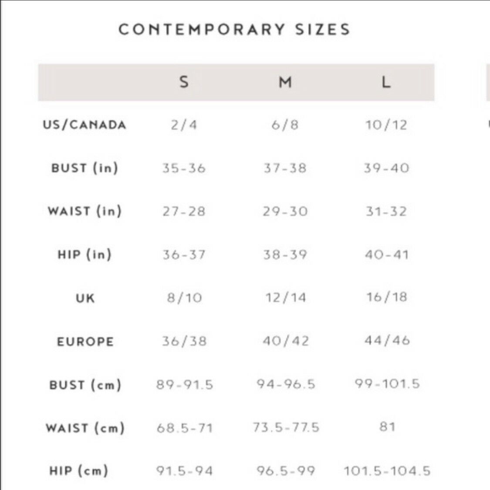Click the WAIST (cm) row label
The width and height of the screenshot is (490, 490).
click(85, 428)
